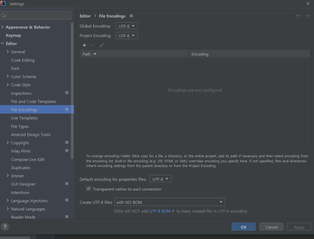Open Duplicates settings
The image size is (314, 239).
[x=21, y=168]
